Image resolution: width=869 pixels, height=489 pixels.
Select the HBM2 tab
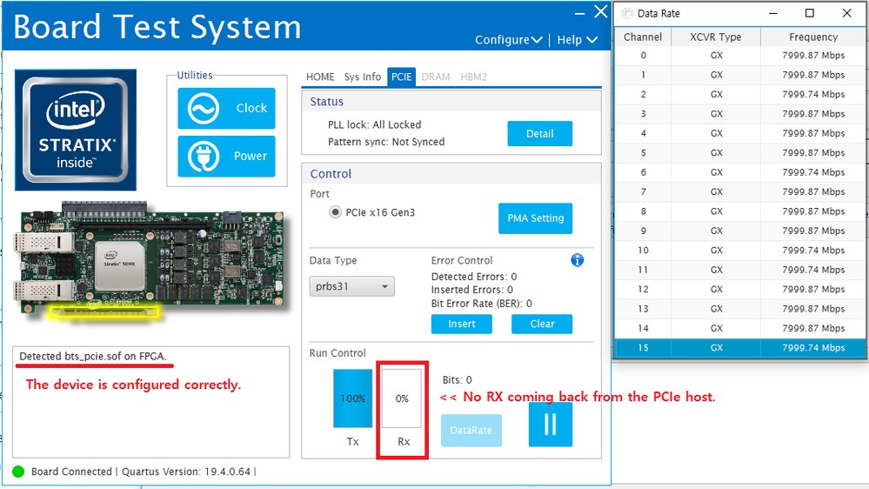(473, 77)
